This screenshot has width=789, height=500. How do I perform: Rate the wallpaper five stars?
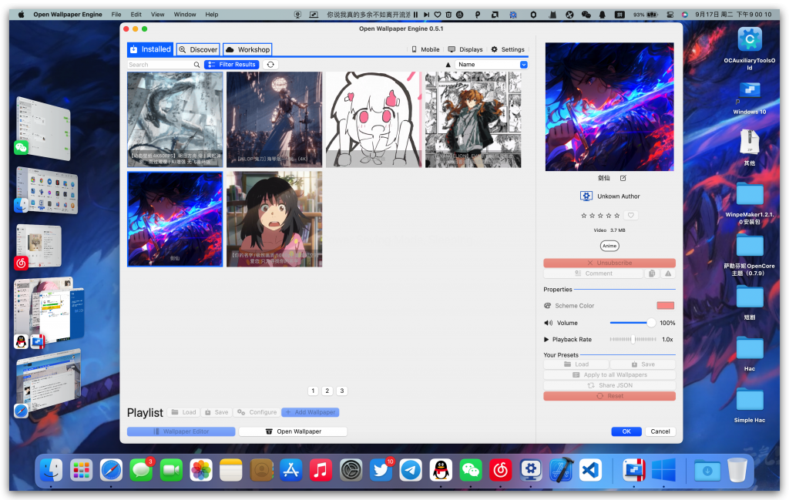coord(617,215)
